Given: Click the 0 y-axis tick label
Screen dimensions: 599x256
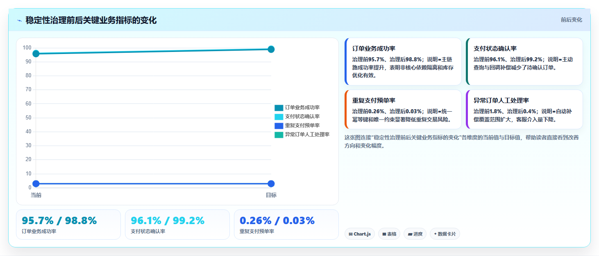Looking at the screenshot, I should (x=30, y=188).
